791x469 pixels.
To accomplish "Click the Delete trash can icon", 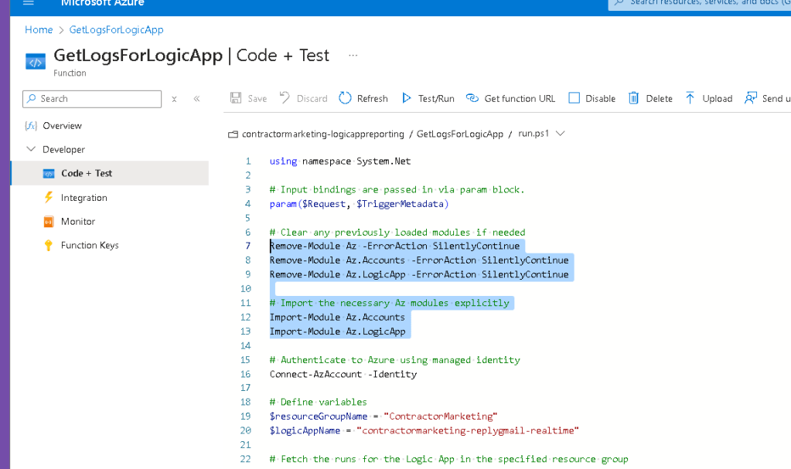I will coord(633,98).
